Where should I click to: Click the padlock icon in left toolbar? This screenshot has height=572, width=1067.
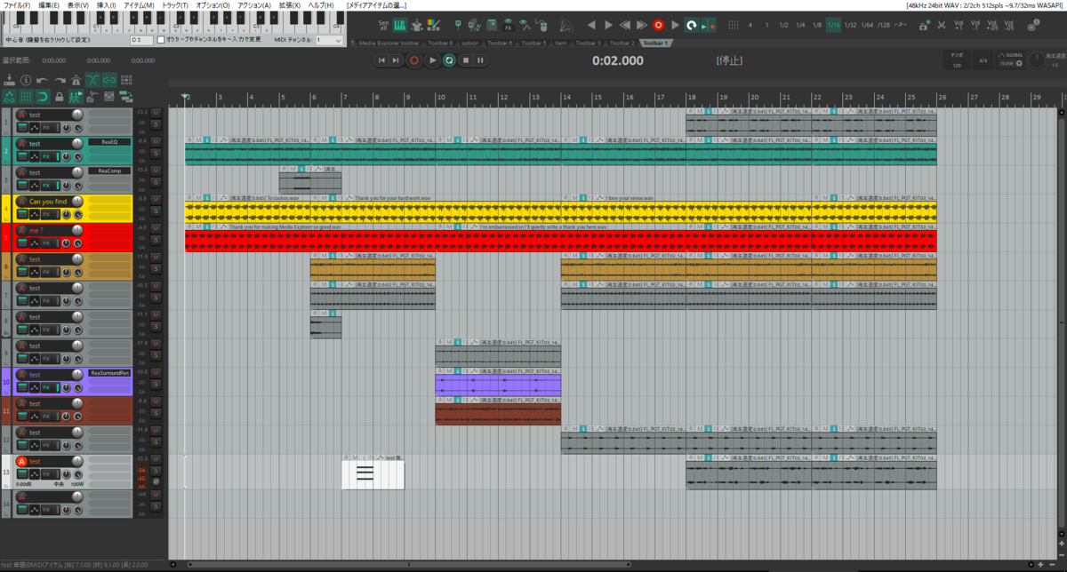tap(60, 97)
